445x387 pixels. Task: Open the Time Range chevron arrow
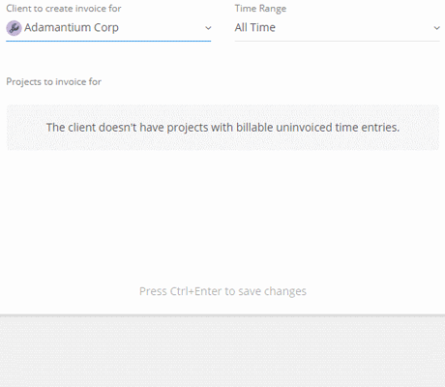point(436,28)
